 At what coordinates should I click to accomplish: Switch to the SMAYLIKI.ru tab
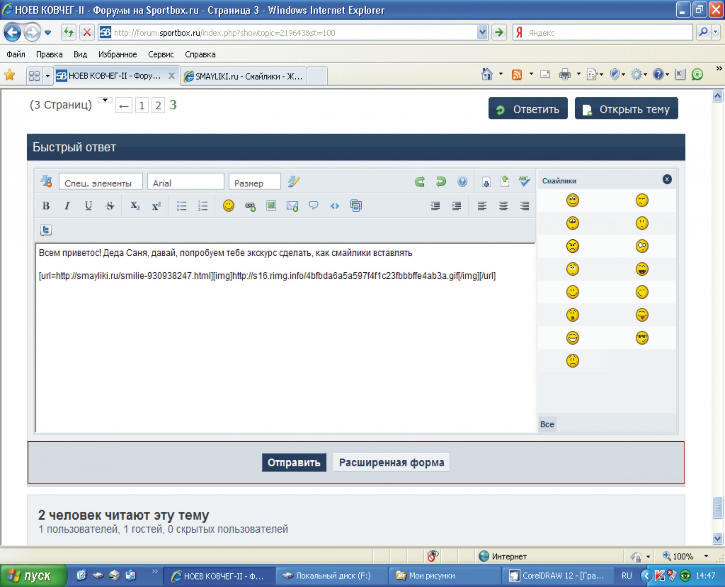[244, 77]
